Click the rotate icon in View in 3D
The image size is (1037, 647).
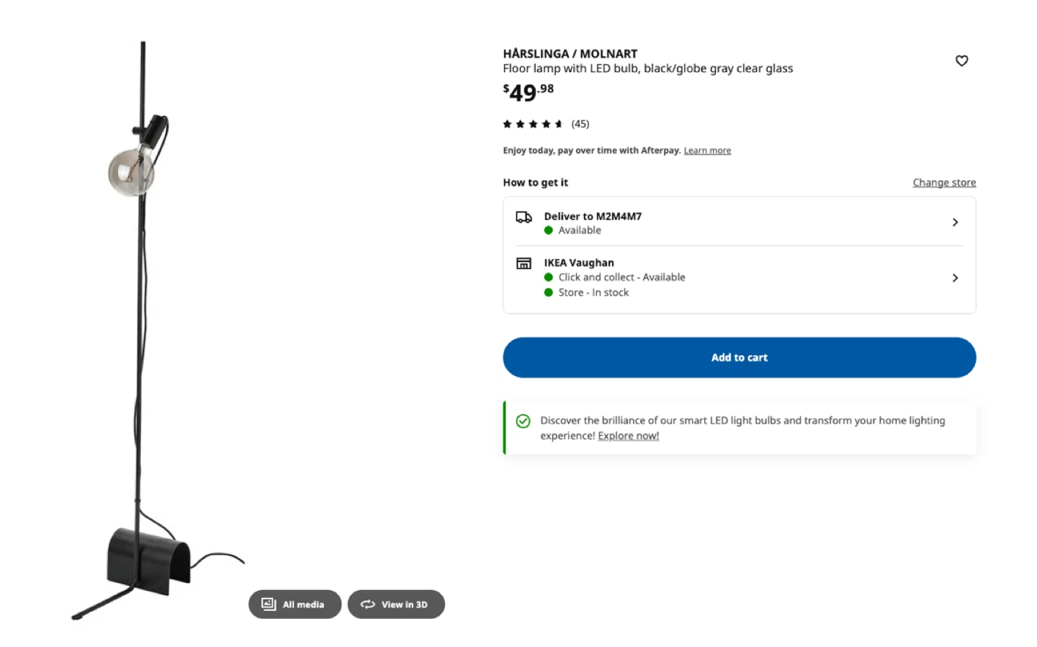pyautogui.click(x=367, y=604)
